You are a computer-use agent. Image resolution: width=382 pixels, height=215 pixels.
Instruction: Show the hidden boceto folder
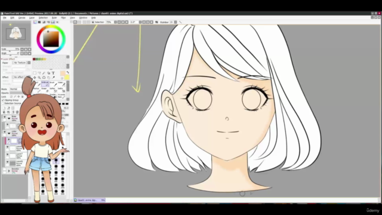click(x=4, y=169)
